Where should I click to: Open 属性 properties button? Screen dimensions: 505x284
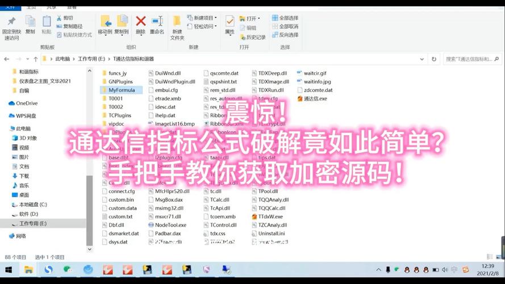pos(229,25)
